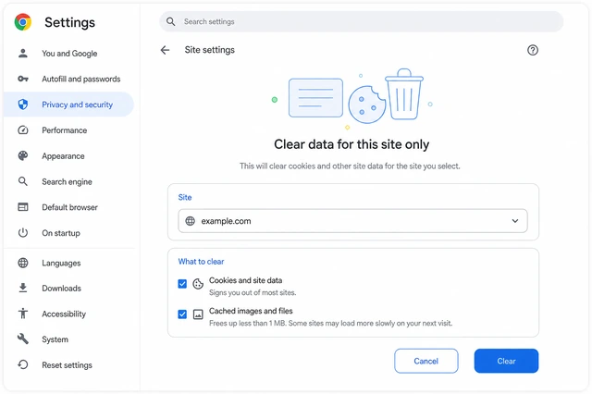Click the Search engine magnifier icon in sidebar
Image resolution: width=592 pixels, height=394 pixels.
[23, 181]
